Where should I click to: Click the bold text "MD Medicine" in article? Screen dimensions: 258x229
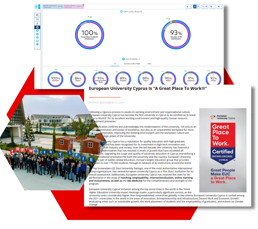[x=135, y=181]
